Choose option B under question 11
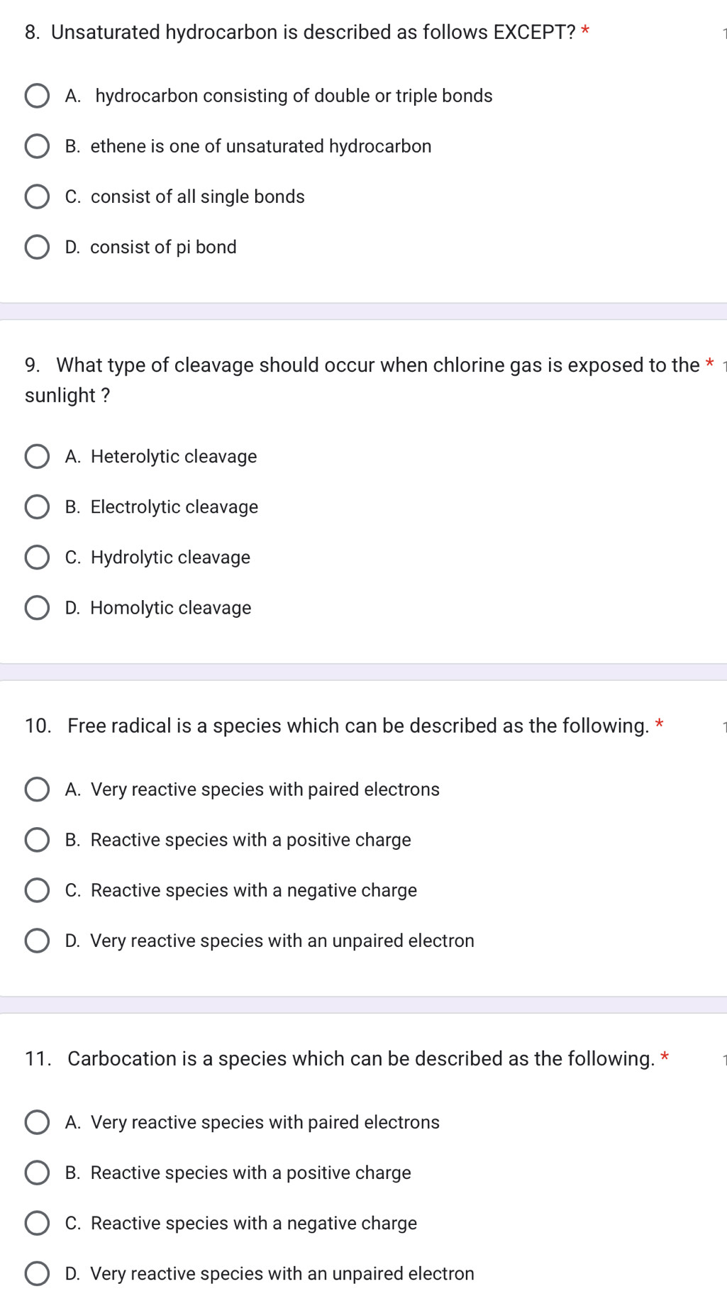The image size is (727, 1313). (x=37, y=1172)
